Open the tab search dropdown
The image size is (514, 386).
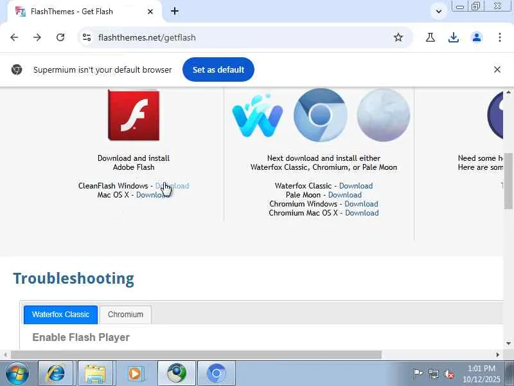pos(439,11)
